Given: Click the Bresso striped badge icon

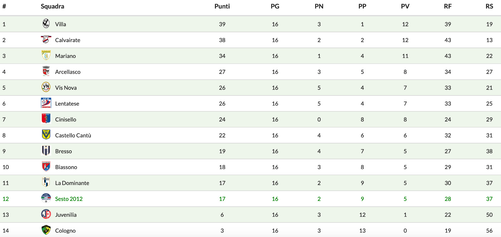Looking at the screenshot, I should (46, 151).
